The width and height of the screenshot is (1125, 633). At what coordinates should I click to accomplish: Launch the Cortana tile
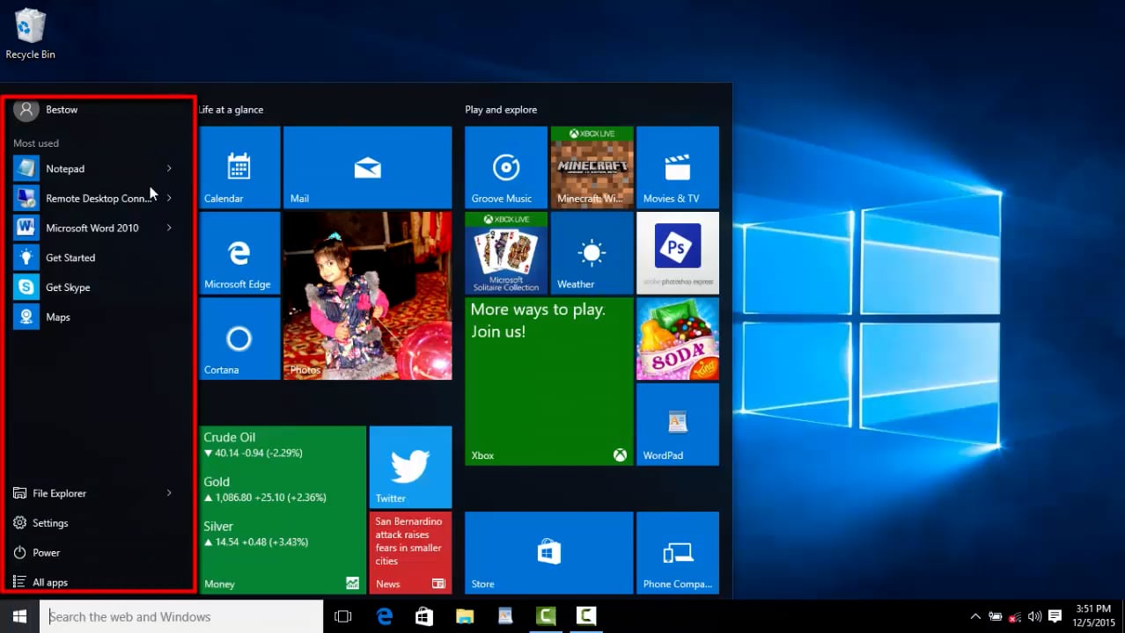tap(239, 338)
